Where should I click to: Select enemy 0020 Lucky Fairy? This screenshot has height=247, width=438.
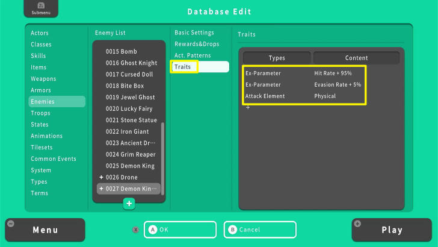(x=129, y=109)
